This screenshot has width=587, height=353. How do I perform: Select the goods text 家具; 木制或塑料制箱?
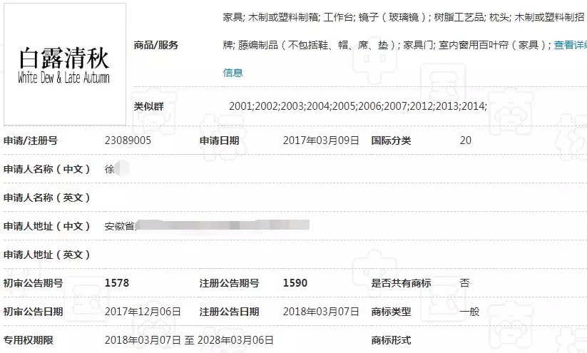click(270, 17)
